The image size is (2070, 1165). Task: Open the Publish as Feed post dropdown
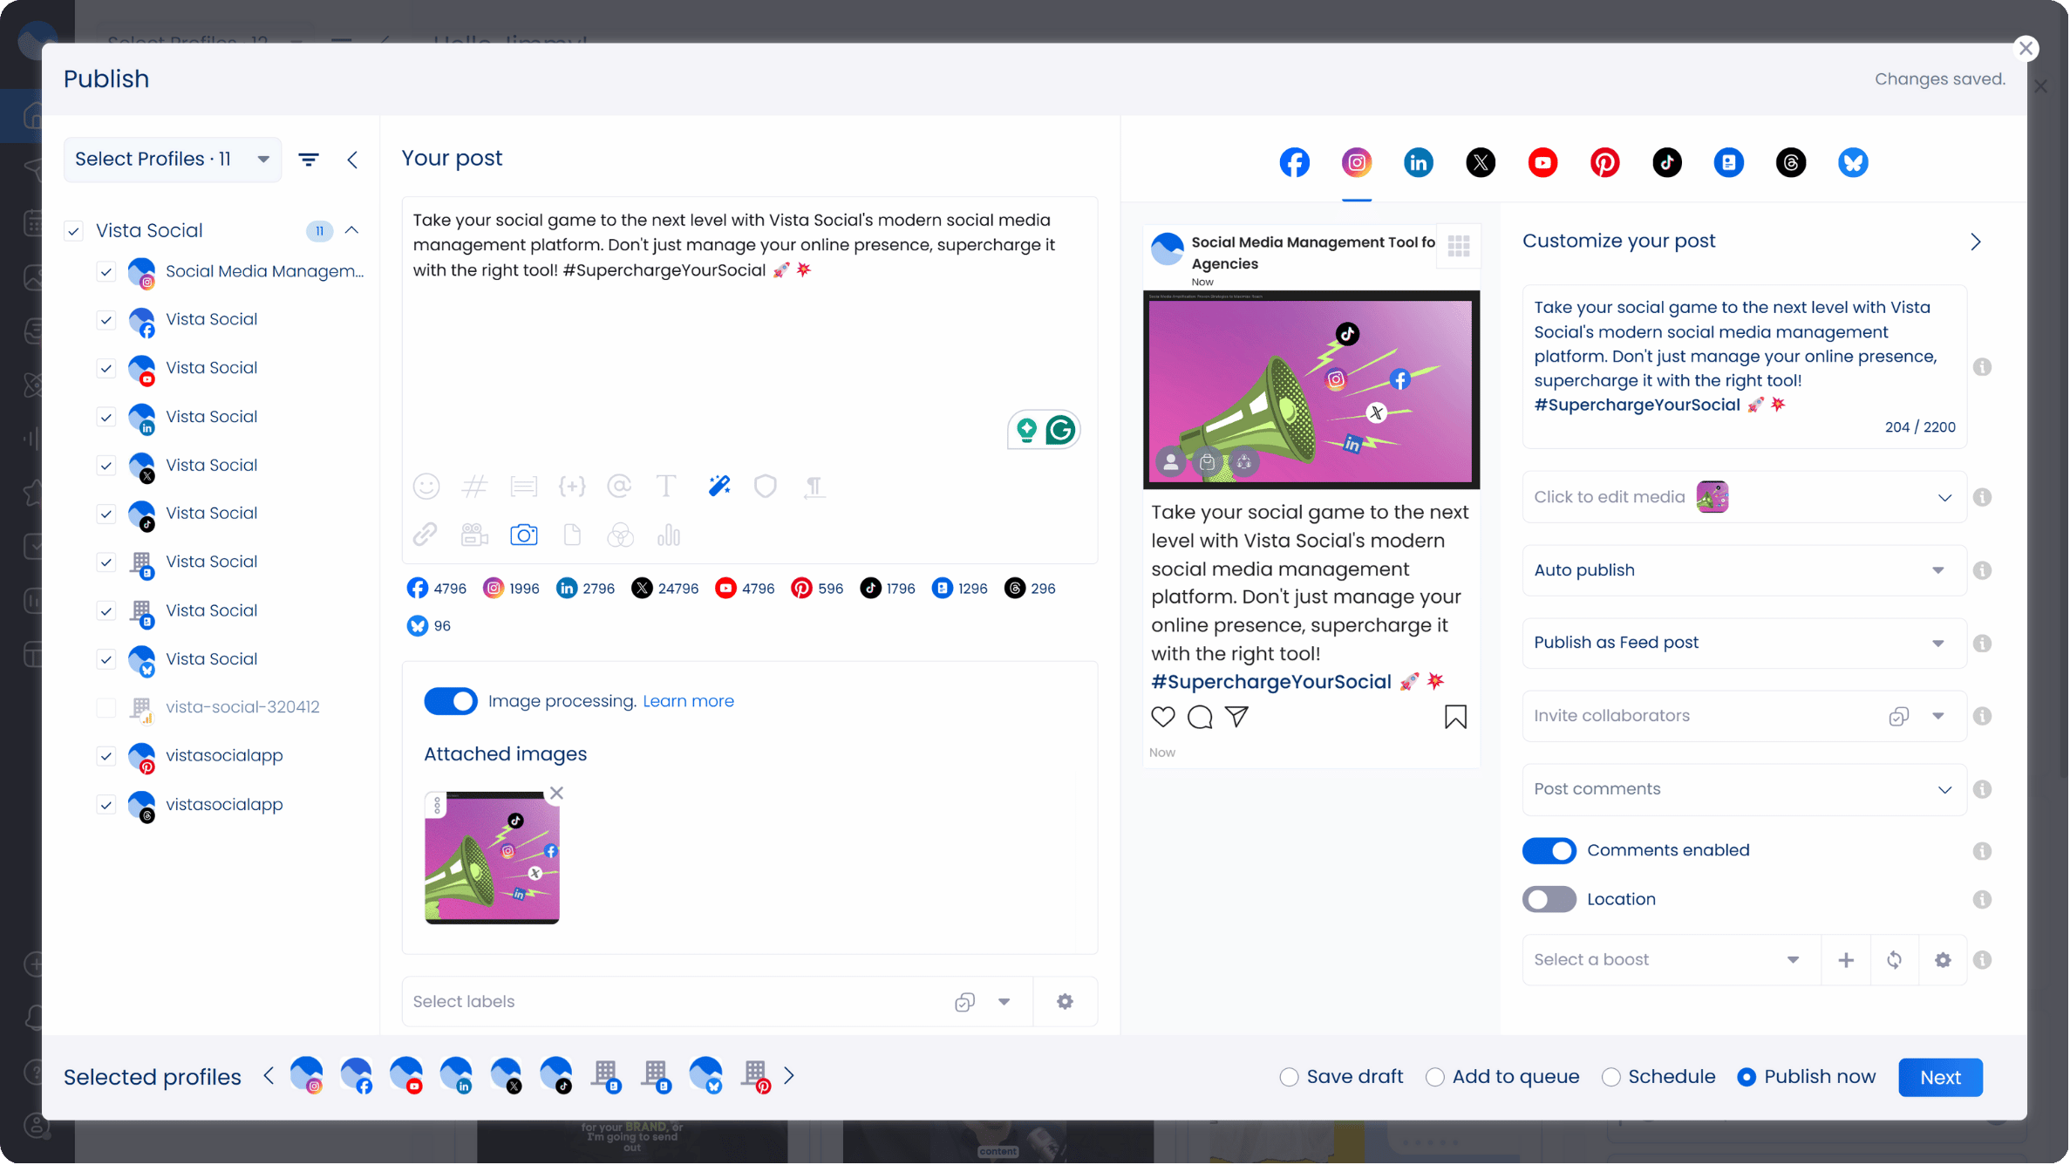point(1743,643)
